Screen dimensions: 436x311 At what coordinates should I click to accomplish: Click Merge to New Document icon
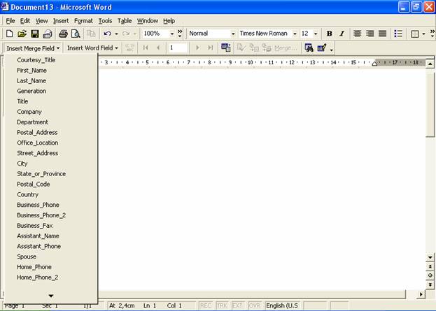[x=254, y=48]
